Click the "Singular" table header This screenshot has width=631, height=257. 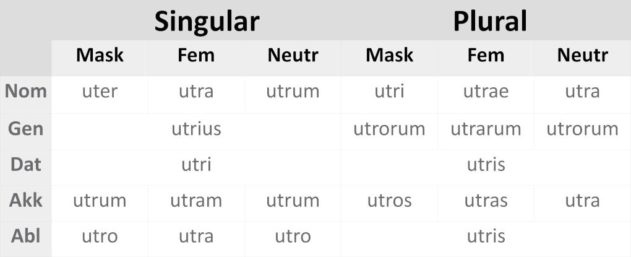[x=207, y=21]
